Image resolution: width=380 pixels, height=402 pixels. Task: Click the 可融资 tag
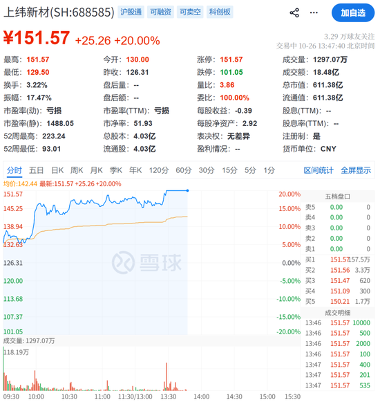click(160, 12)
